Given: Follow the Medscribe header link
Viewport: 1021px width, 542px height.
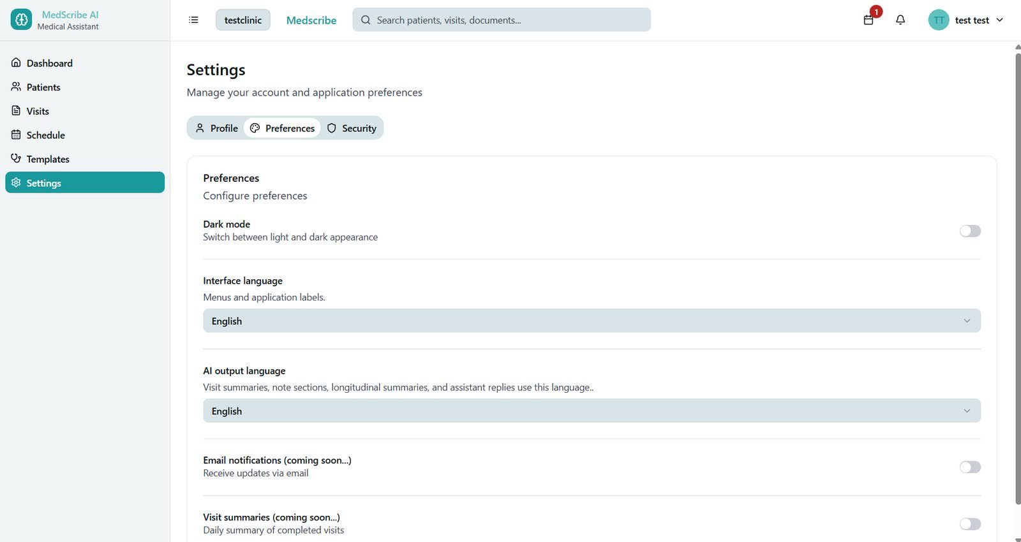Looking at the screenshot, I should point(311,20).
